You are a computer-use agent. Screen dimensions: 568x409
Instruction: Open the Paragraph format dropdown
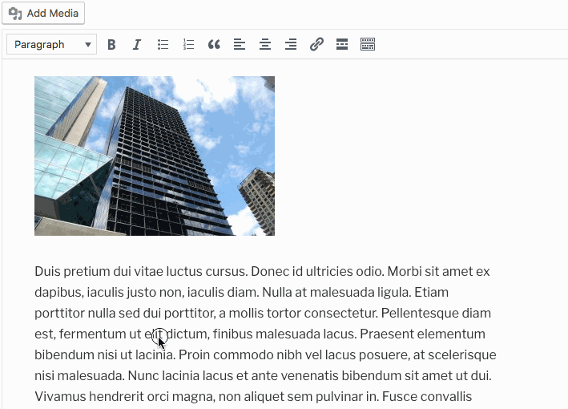[x=51, y=45]
